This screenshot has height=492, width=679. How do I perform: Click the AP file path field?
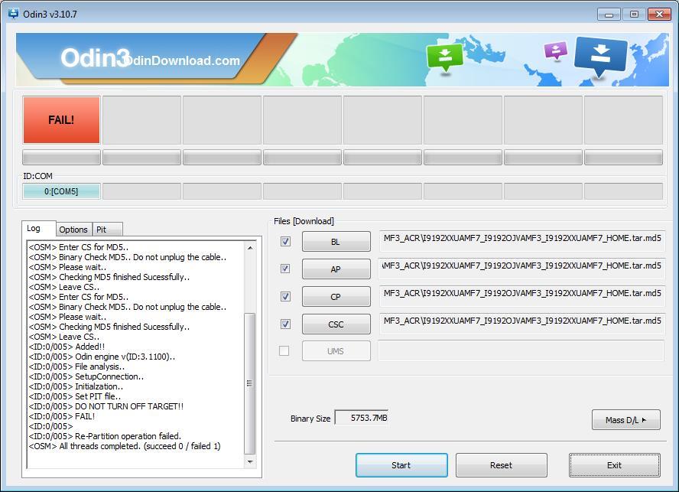pos(521,269)
